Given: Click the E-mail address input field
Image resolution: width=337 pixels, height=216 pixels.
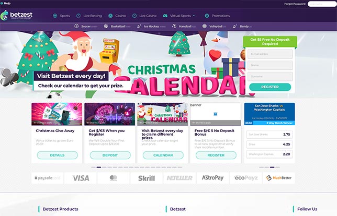Looking at the screenshot, I should (270, 54).
